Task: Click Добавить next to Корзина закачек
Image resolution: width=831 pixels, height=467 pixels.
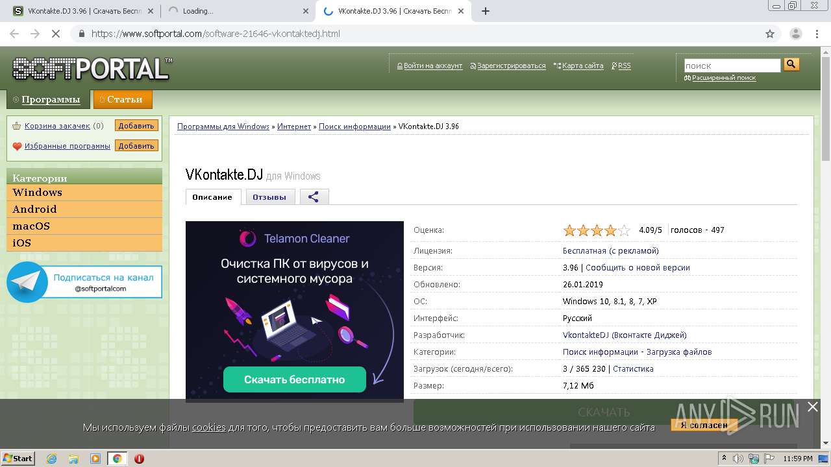Action: coord(136,126)
